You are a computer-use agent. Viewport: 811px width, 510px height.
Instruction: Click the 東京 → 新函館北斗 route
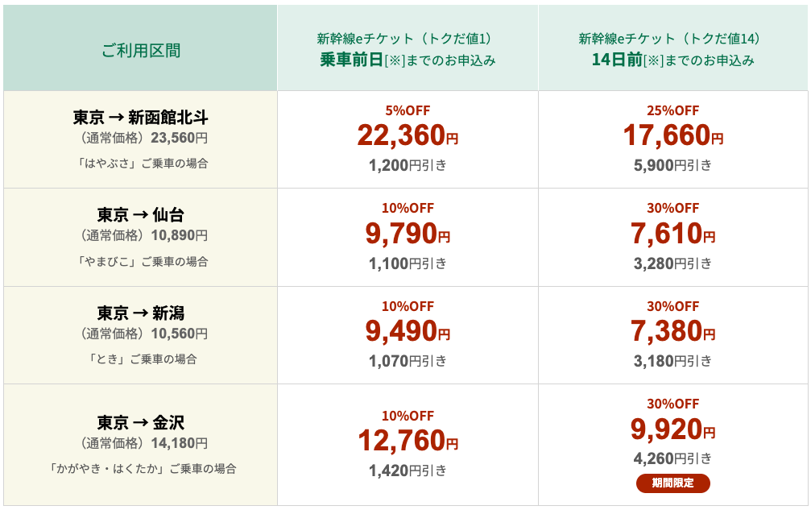coord(141,118)
